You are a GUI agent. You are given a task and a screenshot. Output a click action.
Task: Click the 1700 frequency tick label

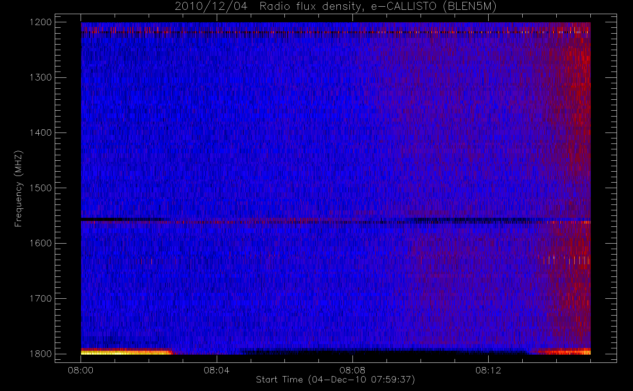(41, 298)
